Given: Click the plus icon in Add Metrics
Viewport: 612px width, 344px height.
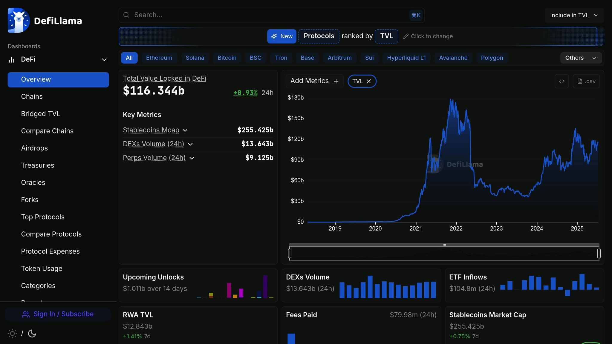Looking at the screenshot, I should 336,81.
